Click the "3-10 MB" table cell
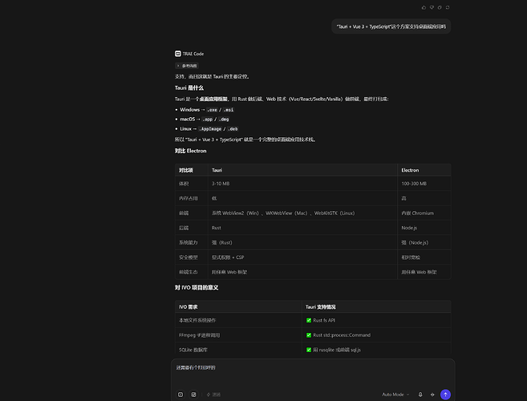Viewport: 527px width, 401px height. pyautogui.click(x=302, y=184)
